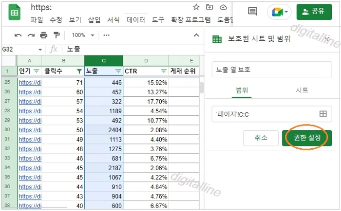The image size is (341, 211).
Task: Click the 권한 설정 button
Action: [307, 138]
